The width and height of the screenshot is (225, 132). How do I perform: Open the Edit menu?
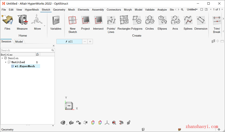(11, 10)
